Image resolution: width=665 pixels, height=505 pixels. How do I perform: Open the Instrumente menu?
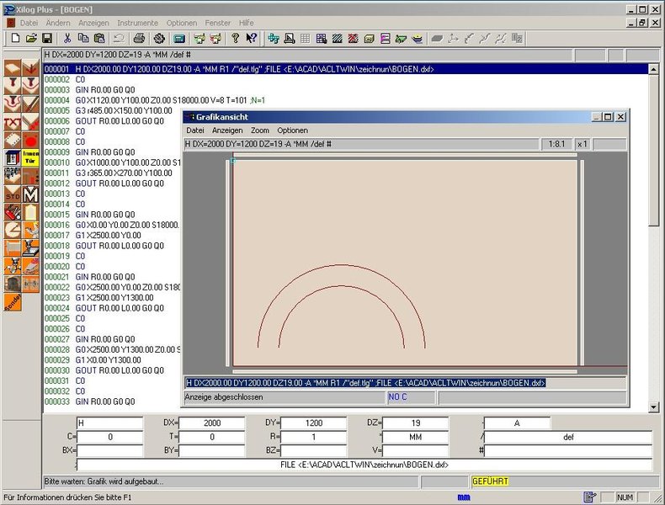[x=137, y=23]
